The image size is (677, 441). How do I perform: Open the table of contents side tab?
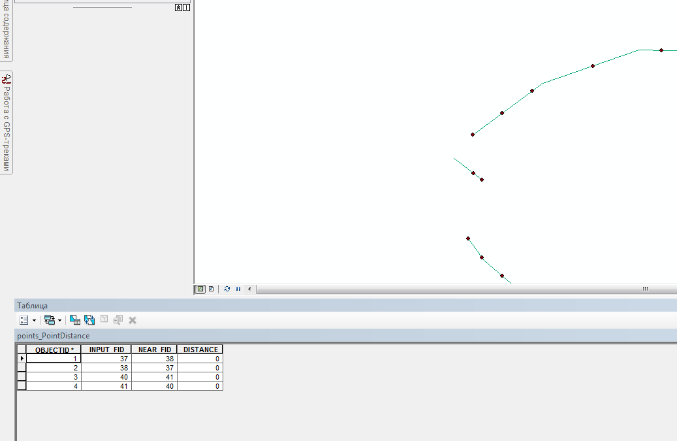click(7, 30)
